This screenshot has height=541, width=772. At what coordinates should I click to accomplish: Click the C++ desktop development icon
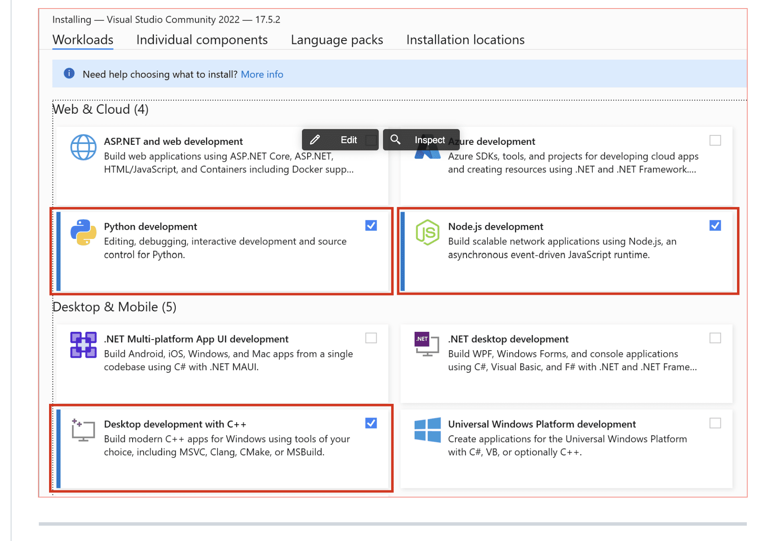click(83, 430)
